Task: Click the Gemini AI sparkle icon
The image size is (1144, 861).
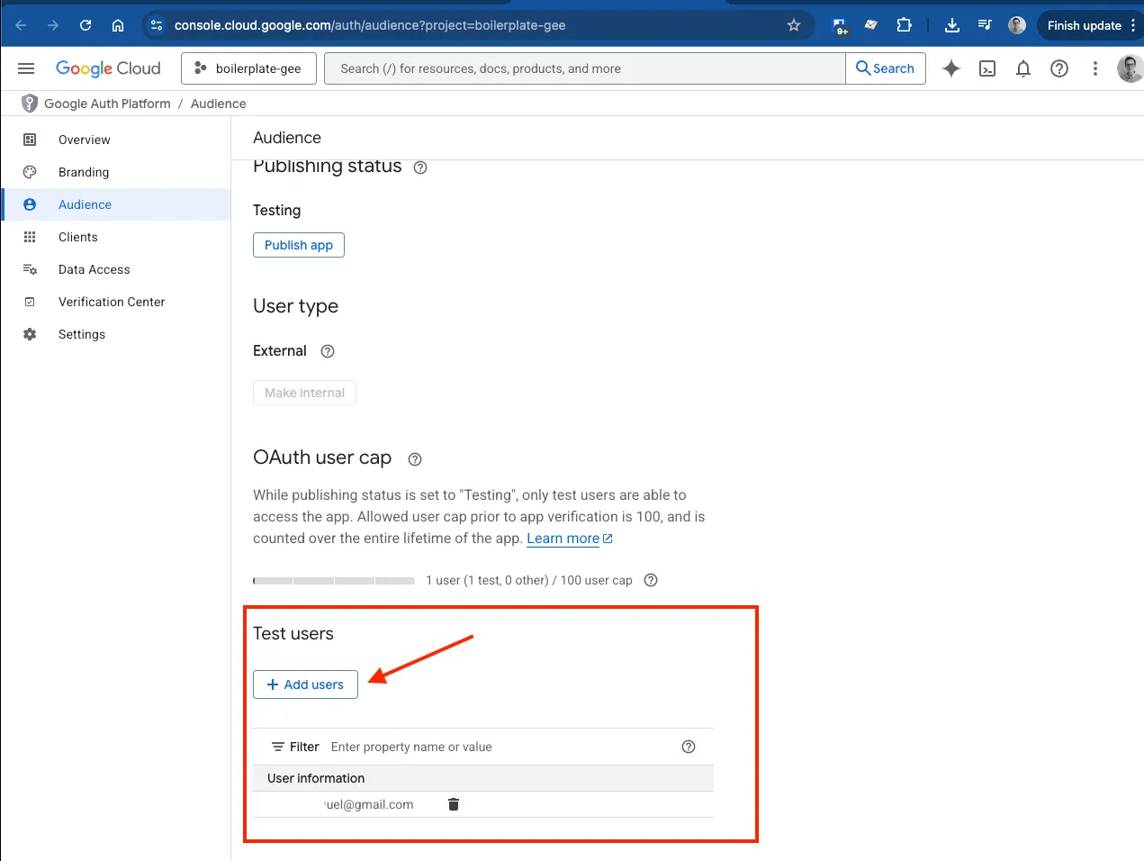Action: pos(950,68)
